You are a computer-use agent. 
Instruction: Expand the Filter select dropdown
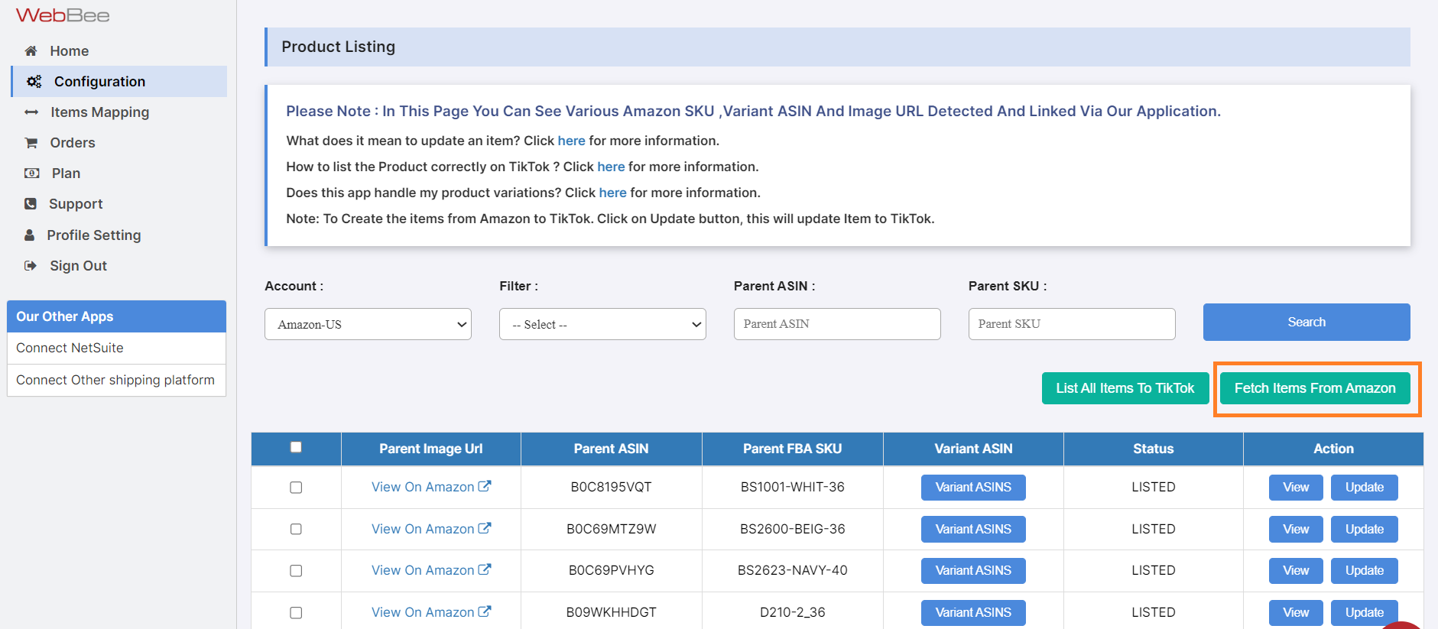[x=602, y=324]
